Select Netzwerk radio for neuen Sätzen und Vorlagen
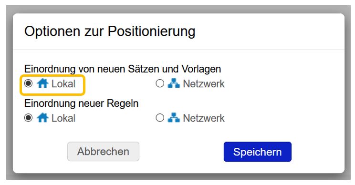The image size is (355, 185). coord(160,83)
